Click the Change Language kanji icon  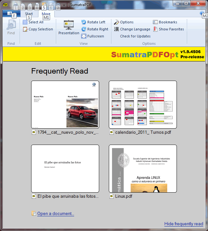117,29
